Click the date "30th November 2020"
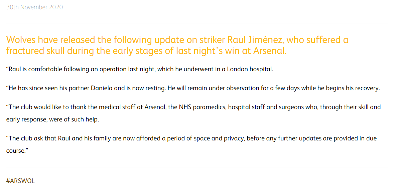The width and height of the screenshot is (394, 193). pyautogui.click(x=34, y=7)
